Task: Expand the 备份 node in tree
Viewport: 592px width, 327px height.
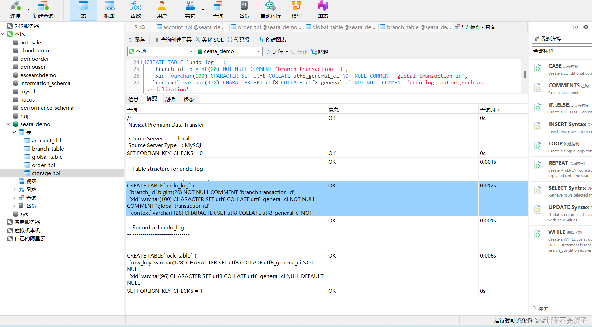Action: coord(14,206)
